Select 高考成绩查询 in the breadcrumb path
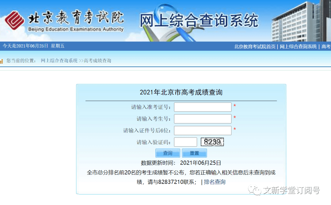Image resolution: width=331 pixels, height=205 pixels. pyautogui.click(x=97, y=61)
